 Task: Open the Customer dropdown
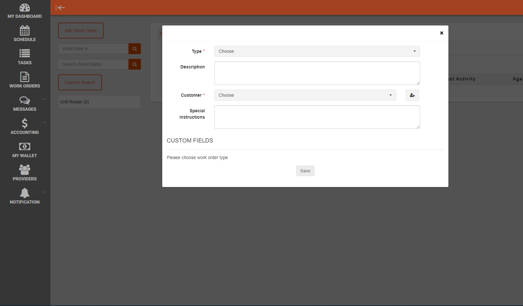(x=305, y=95)
